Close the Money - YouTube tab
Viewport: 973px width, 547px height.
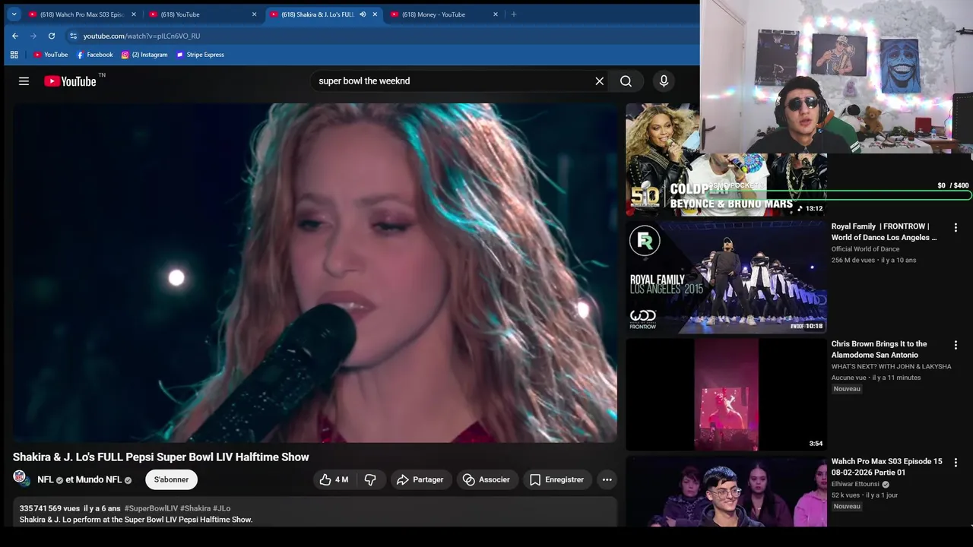pos(496,14)
